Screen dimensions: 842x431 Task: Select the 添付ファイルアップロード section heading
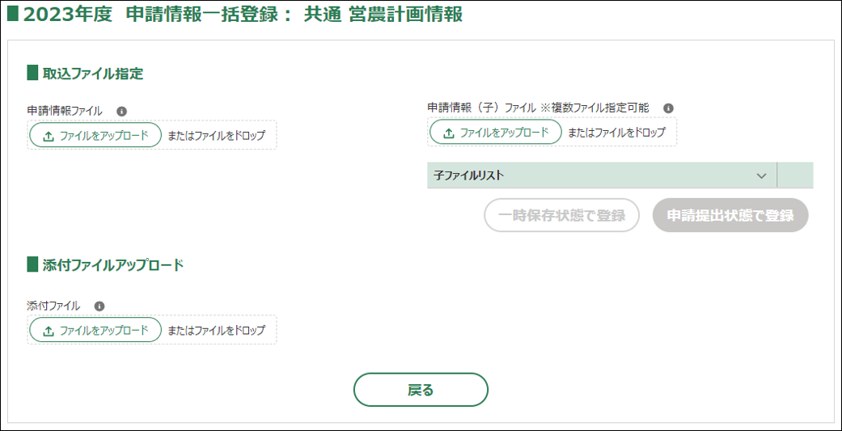tap(113, 264)
